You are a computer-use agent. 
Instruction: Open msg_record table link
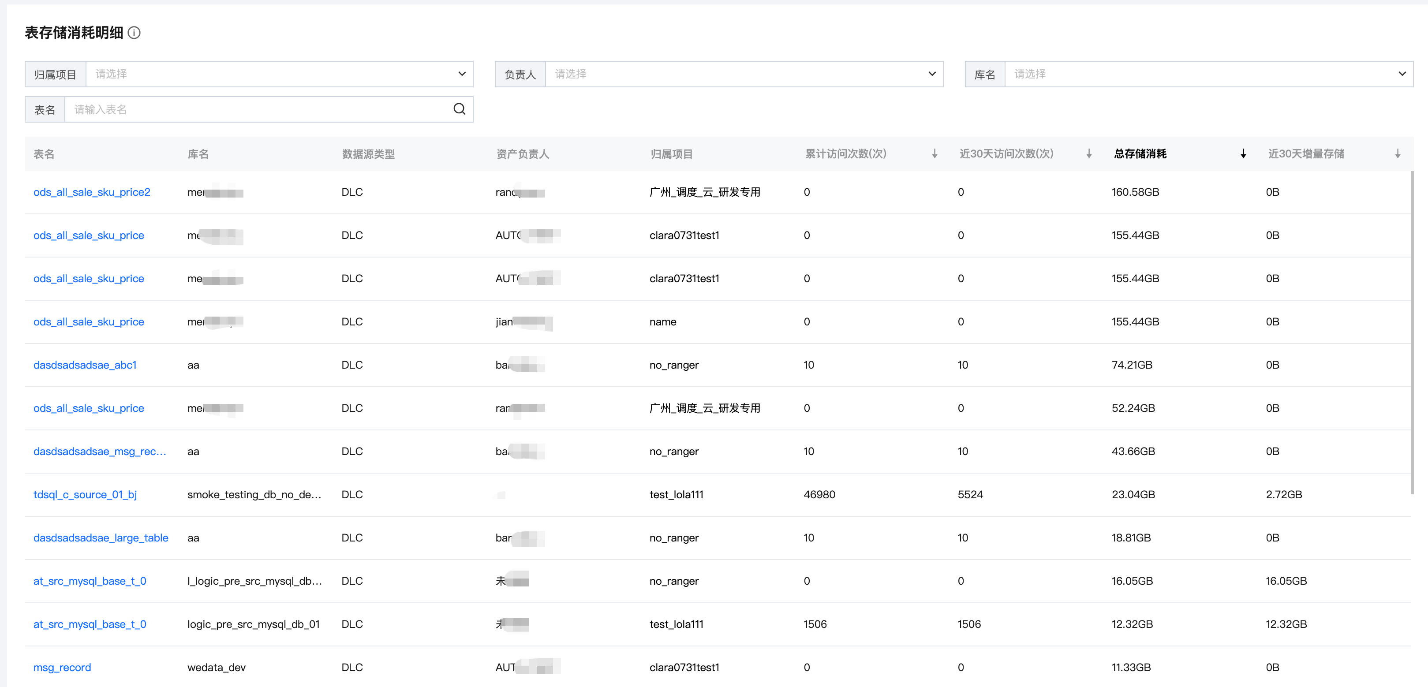[62, 668]
